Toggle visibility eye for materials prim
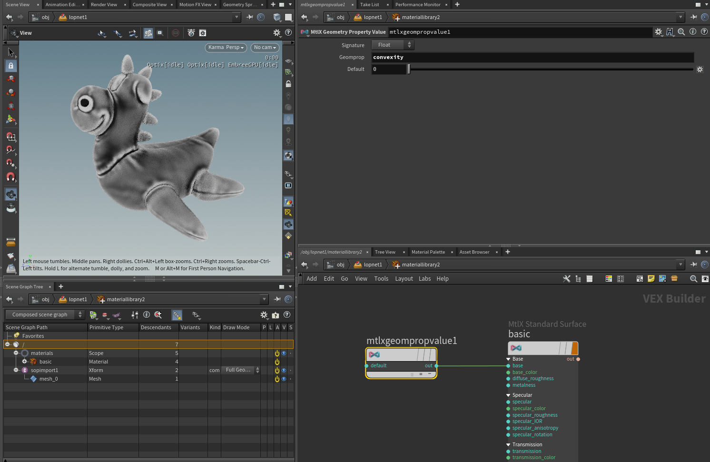The height and width of the screenshot is (462, 710). 284,354
